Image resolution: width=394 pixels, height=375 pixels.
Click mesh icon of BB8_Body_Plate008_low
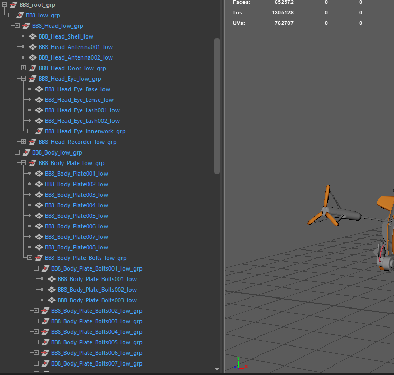39,247
